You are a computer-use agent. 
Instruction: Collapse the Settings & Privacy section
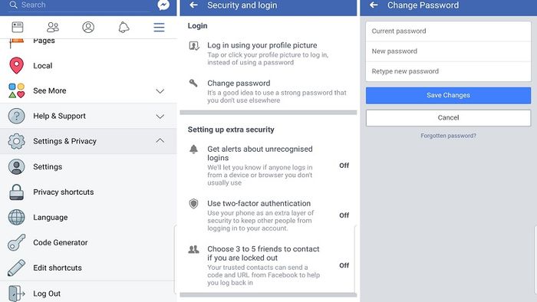(x=88, y=141)
